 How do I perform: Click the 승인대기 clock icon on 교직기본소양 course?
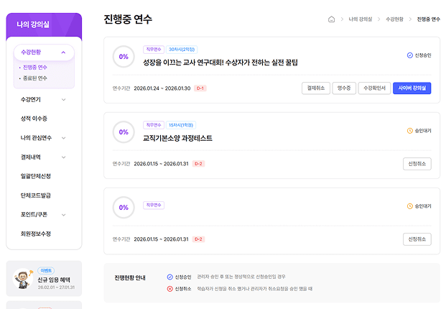(x=409, y=131)
